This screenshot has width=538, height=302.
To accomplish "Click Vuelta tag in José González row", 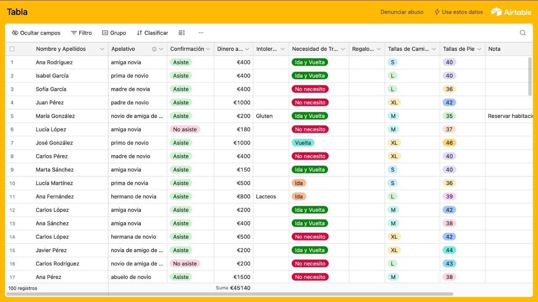I will point(303,143).
